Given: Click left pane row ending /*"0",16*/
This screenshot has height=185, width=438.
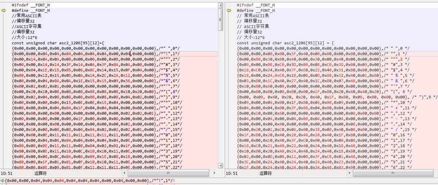Looking at the screenshot, I should tap(97, 135).
